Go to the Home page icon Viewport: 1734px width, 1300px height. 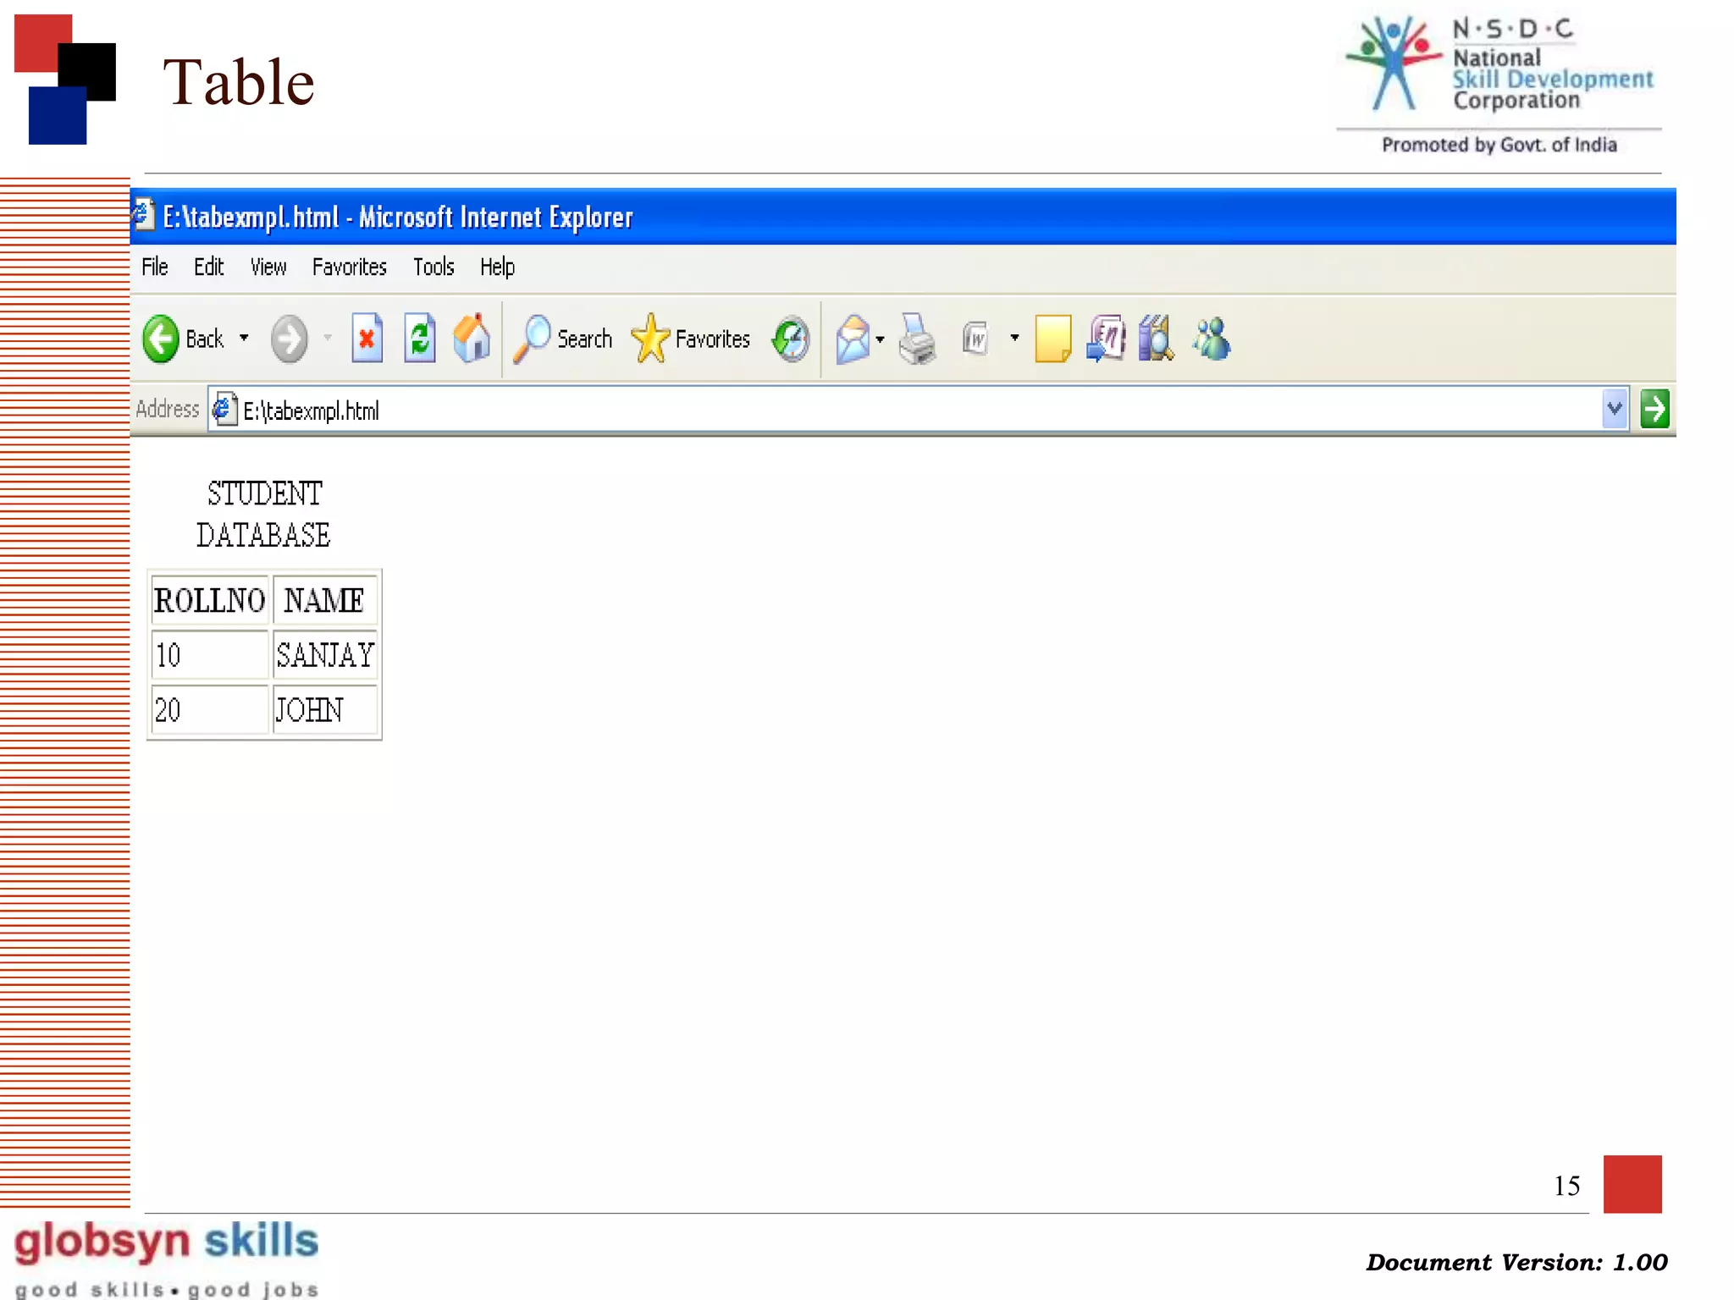pyautogui.click(x=472, y=339)
